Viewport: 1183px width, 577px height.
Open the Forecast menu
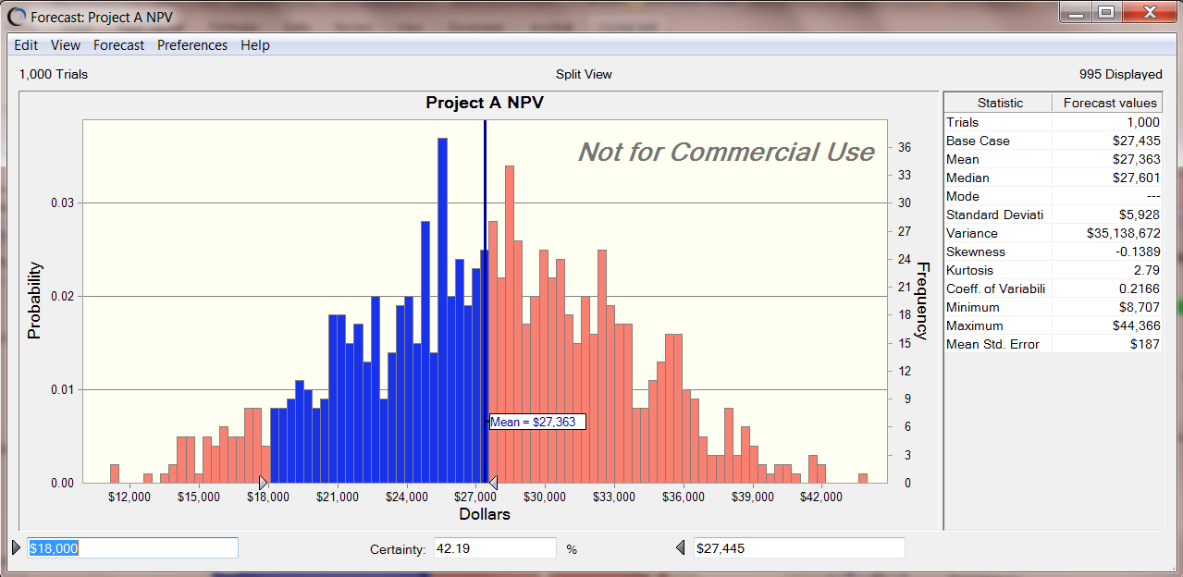(x=118, y=45)
